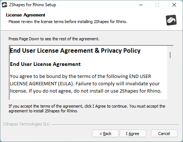Image resolution: width=183 pixels, height=142 pixels.
Task: Click the Press Page Down instruction text
Action: (54, 39)
